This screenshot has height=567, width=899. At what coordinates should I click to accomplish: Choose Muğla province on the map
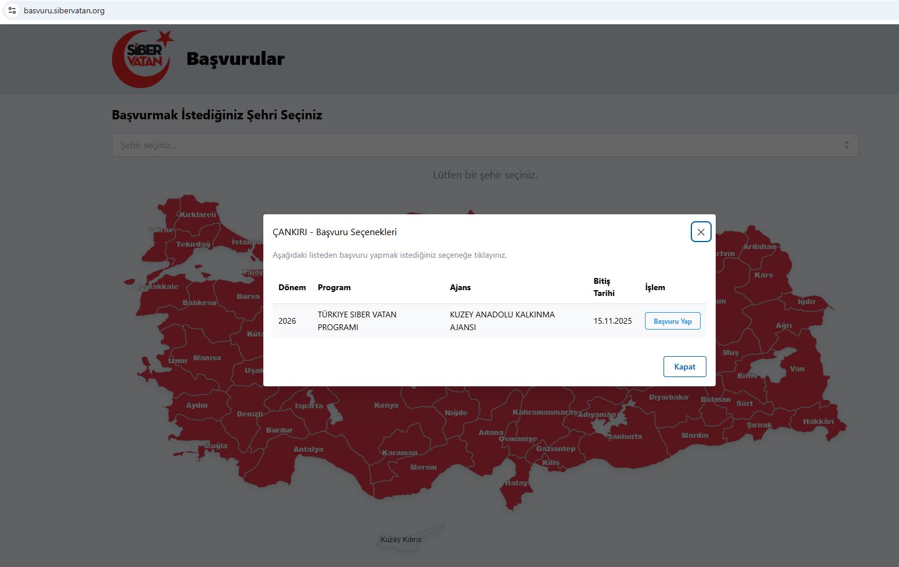tap(216, 446)
